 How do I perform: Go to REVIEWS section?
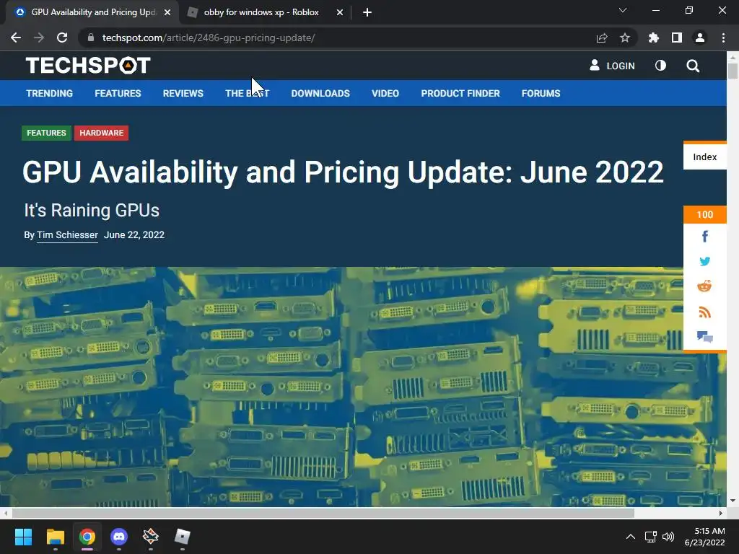[183, 93]
